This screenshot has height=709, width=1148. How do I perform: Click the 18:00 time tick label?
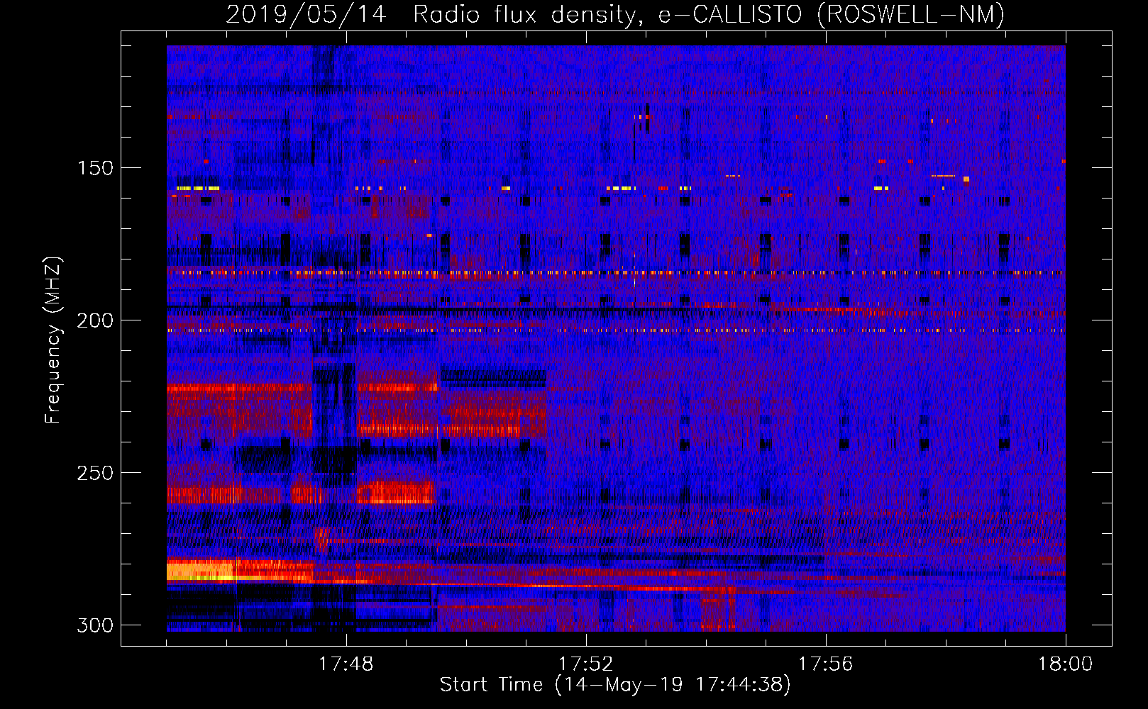click(1065, 664)
